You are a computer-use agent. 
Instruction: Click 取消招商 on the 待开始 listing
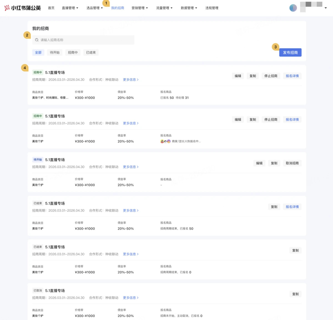(292, 163)
